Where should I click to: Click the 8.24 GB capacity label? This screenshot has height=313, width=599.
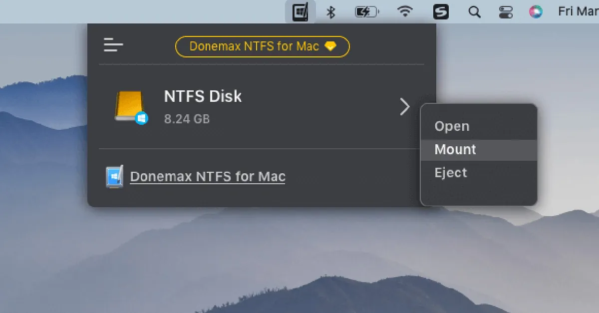point(186,119)
